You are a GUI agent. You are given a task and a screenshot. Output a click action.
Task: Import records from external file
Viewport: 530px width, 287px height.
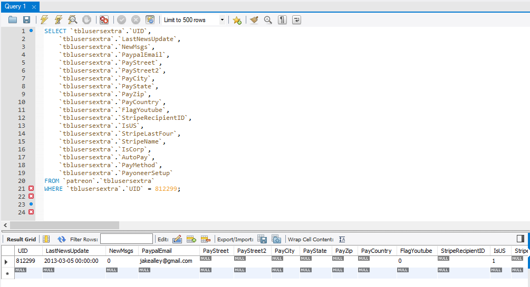276,239
